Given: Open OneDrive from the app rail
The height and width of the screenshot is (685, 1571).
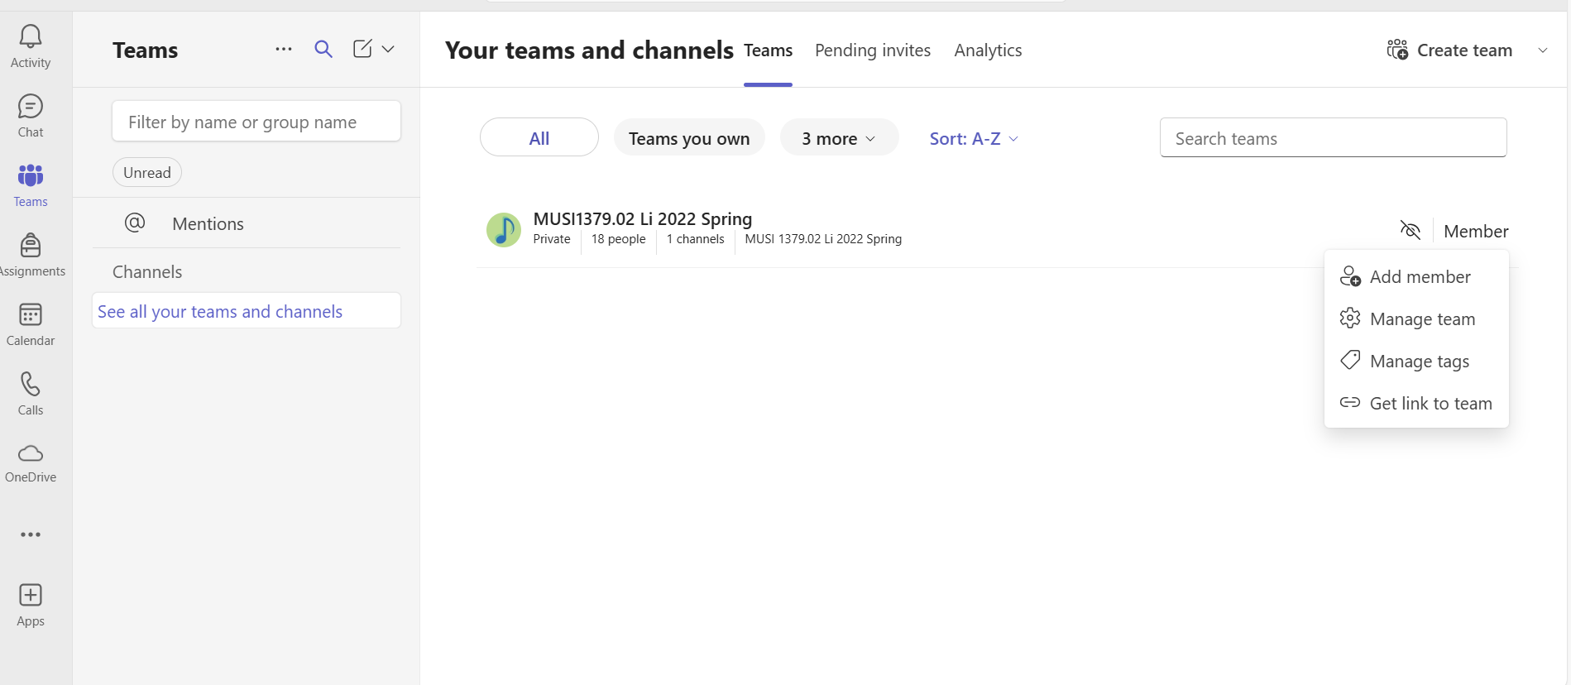Looking at the screenshot, I should click(x=31, y=463).
